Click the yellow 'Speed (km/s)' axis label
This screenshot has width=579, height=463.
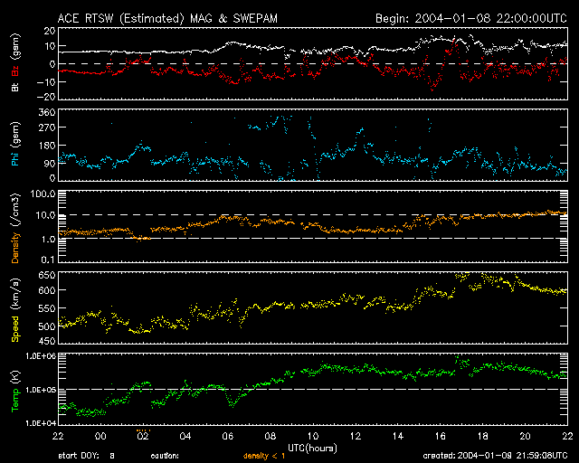coord(15,310)
